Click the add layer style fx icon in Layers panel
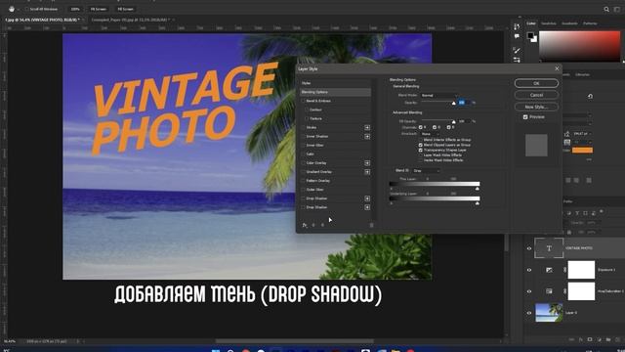 (x=581, y=339)
